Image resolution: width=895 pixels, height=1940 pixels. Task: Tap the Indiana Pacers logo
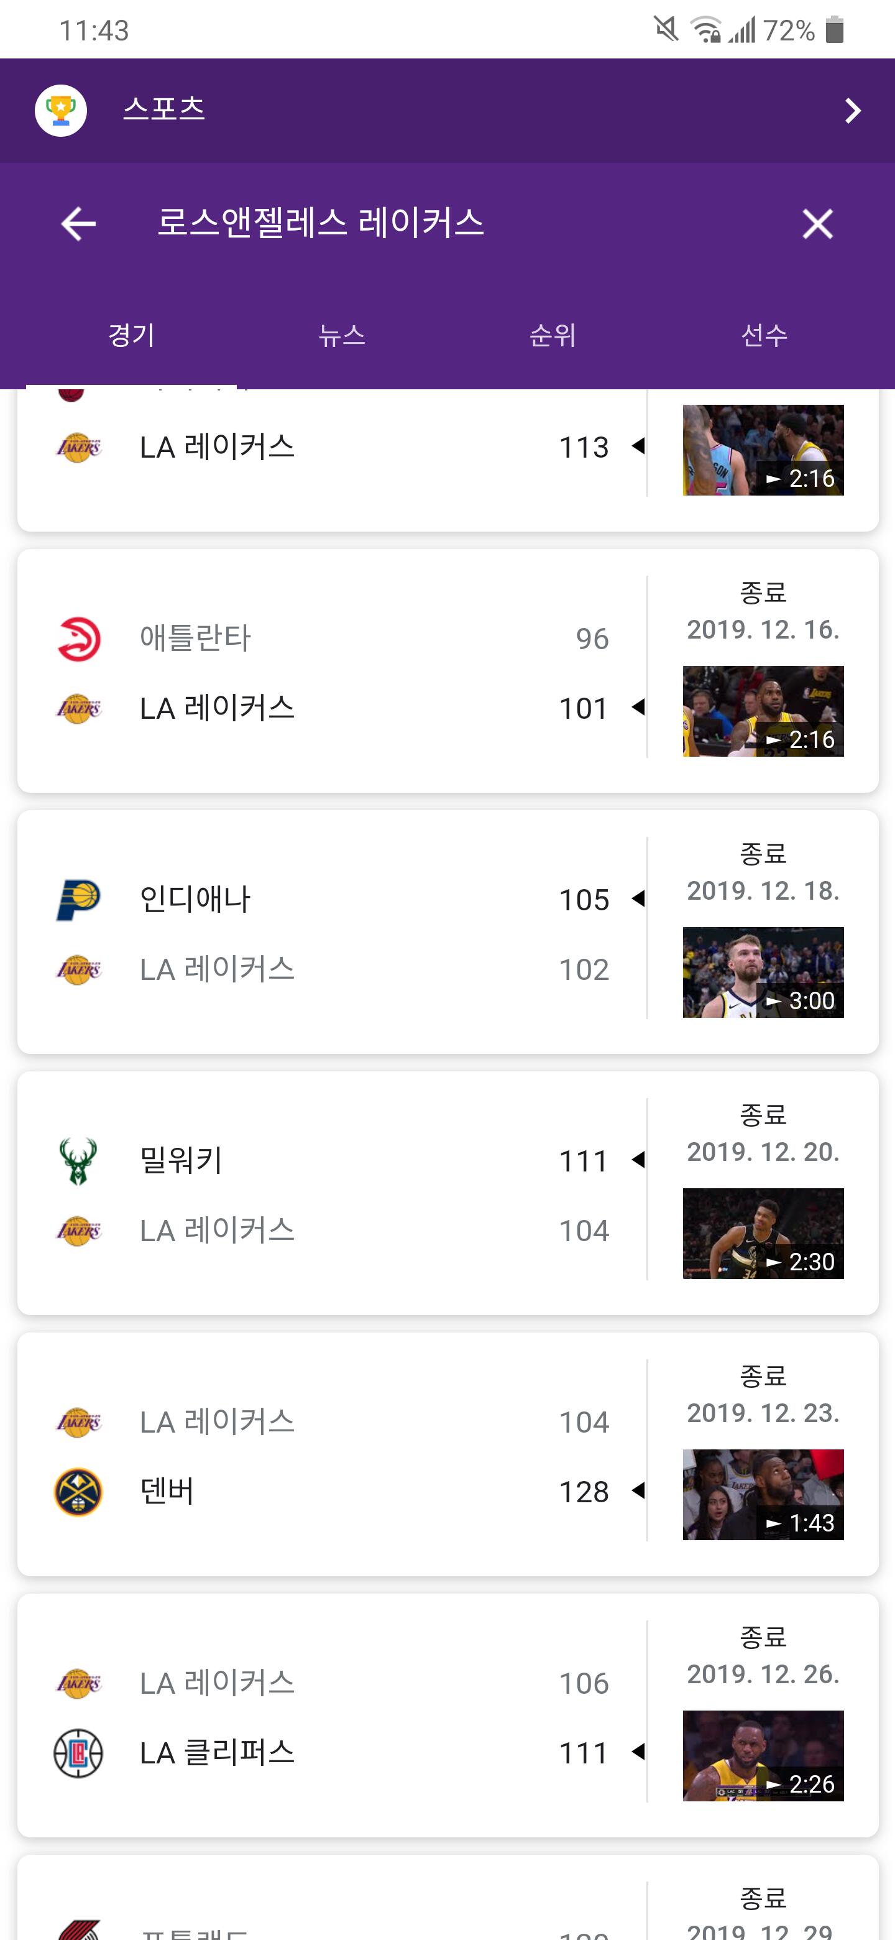(78, 899)
